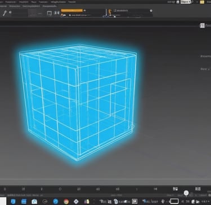Select the glowing blue wireframe cube
The width and height of the screenshot is (211, 205).
coord(78,102)
